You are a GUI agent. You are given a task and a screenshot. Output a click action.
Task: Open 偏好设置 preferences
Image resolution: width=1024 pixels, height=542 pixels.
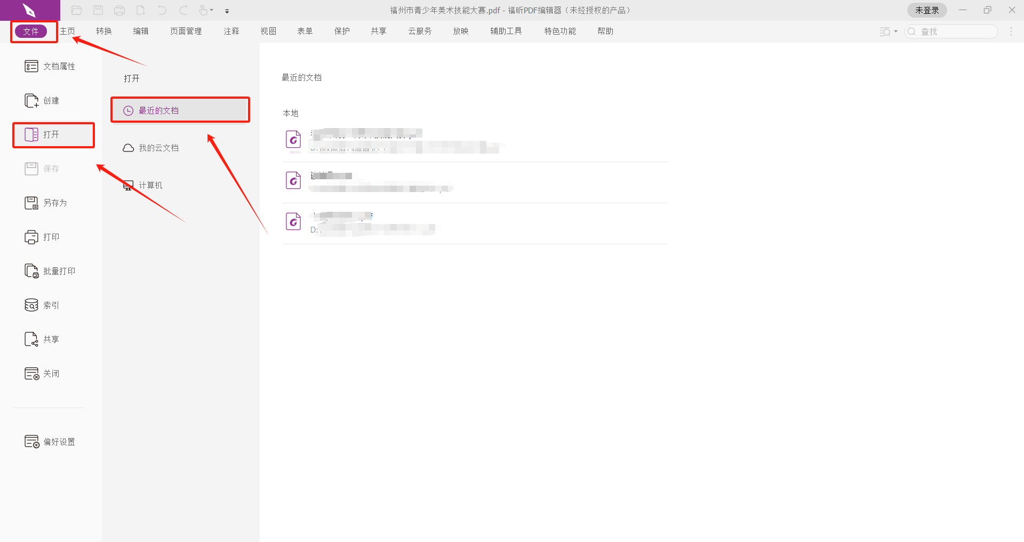[x=50, y=442]
